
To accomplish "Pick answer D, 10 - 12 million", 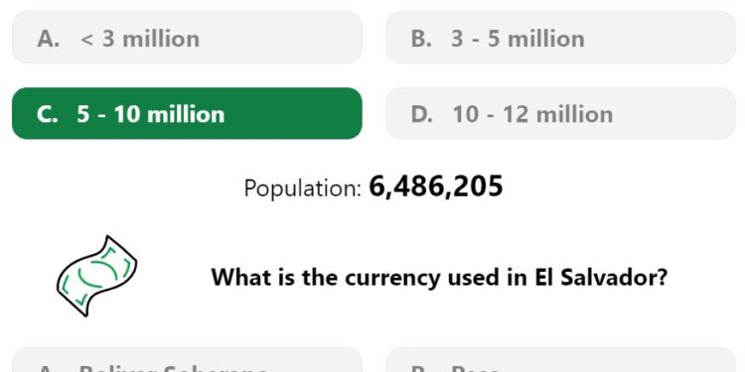I will pyautogui.click(x=560, y=113).
